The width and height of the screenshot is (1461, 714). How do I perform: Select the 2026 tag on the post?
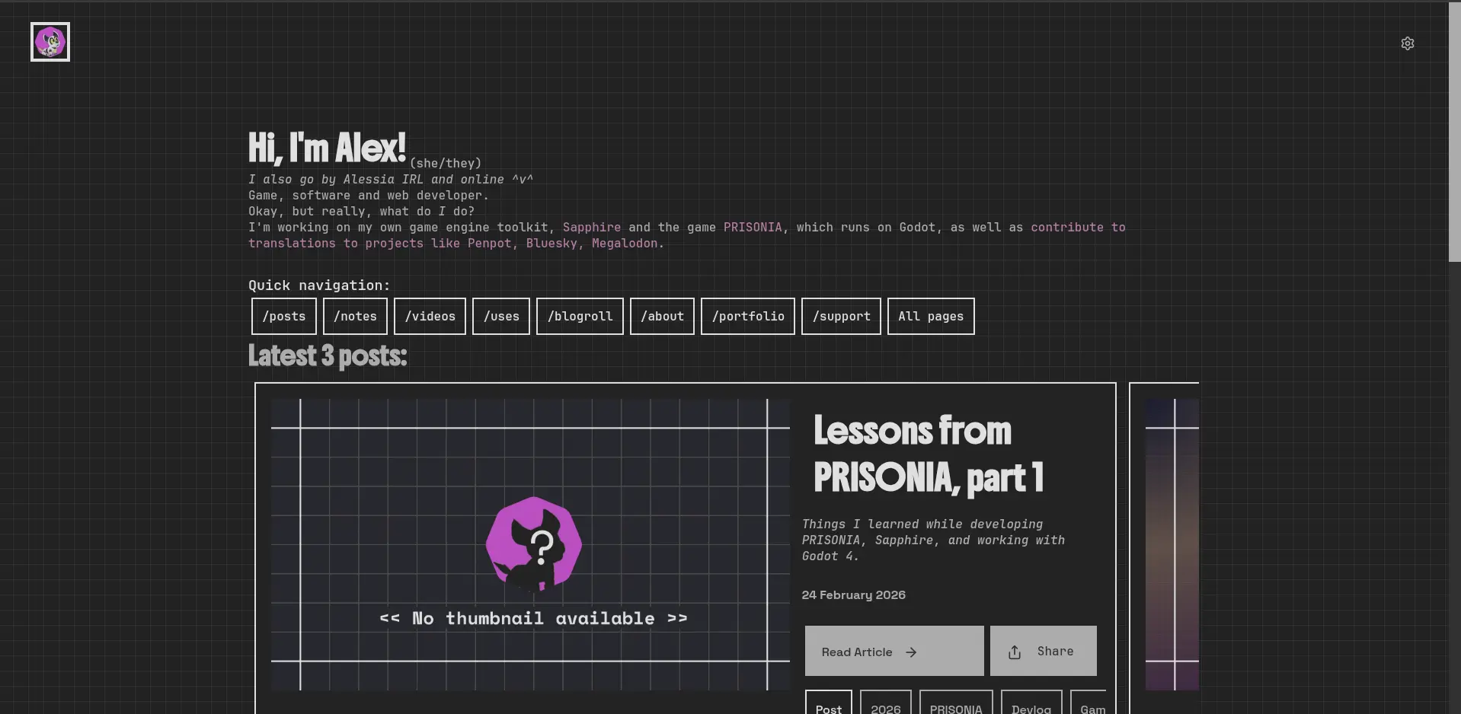point(885,707)
